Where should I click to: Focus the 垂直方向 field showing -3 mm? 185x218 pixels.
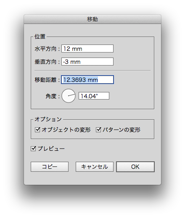pyautogui.click(x=87, y=62)
